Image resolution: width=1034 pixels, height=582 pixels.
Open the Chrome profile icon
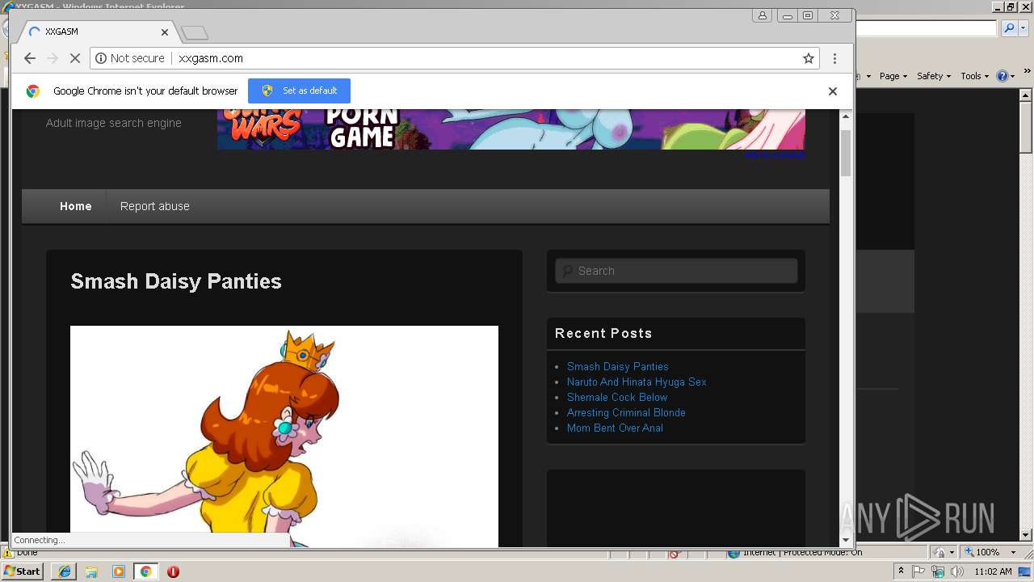coord(762,15)
